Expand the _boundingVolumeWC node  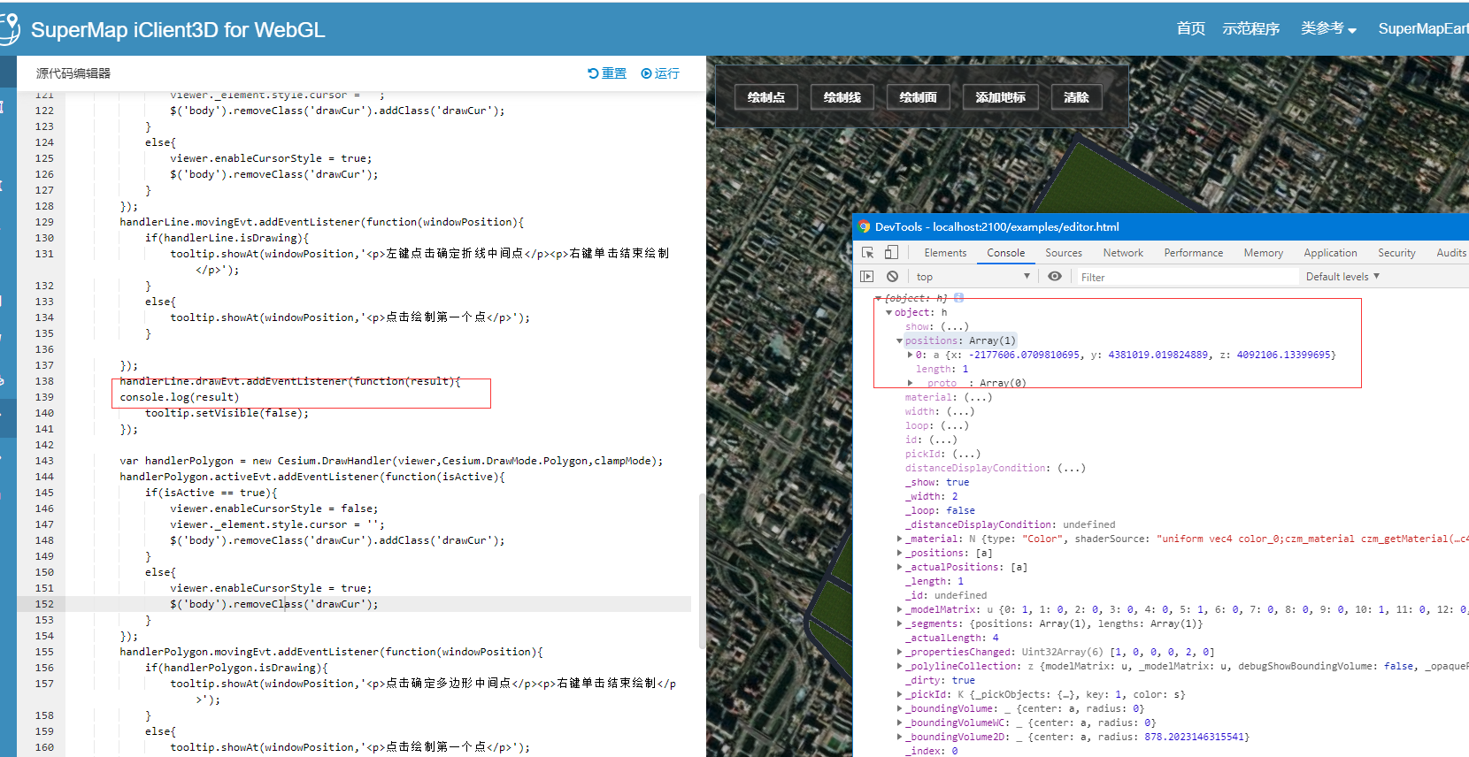click(899, 723)
